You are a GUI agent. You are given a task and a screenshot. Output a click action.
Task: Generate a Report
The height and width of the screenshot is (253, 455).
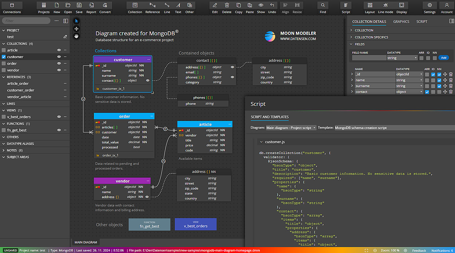click(91, 8)
